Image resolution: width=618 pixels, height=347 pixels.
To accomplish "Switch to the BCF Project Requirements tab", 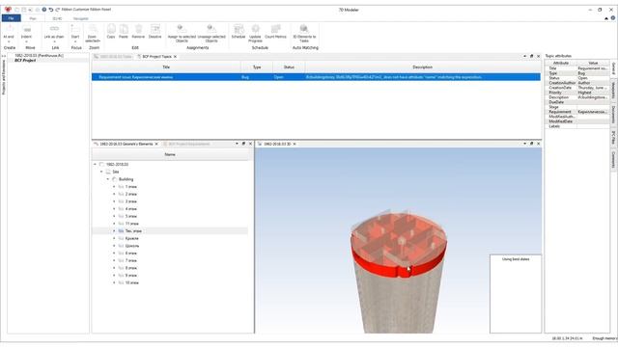I will point(188,144).
